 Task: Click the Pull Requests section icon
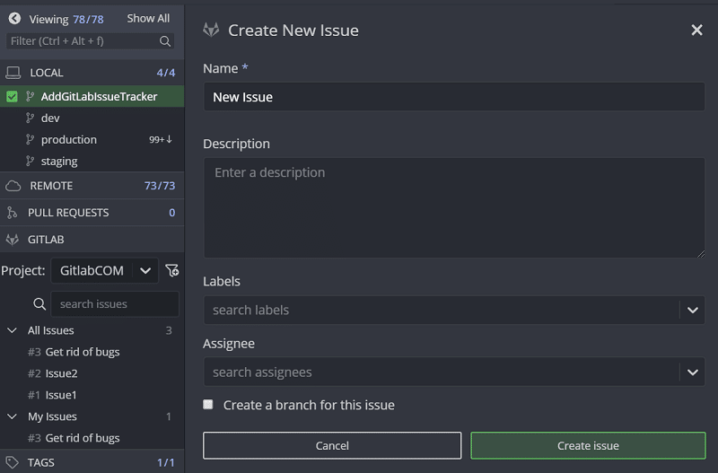tap(13, 213)
